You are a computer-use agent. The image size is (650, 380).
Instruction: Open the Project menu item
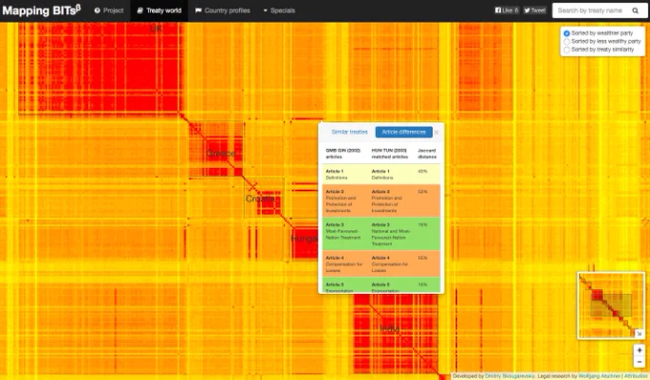109,11
